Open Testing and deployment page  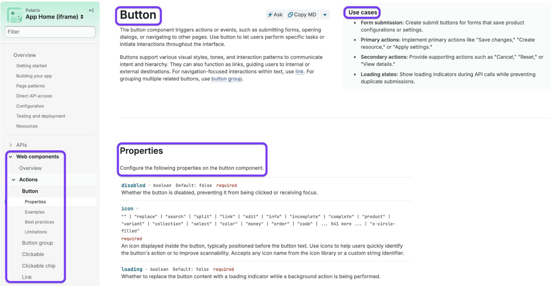(x=41, y=116)
